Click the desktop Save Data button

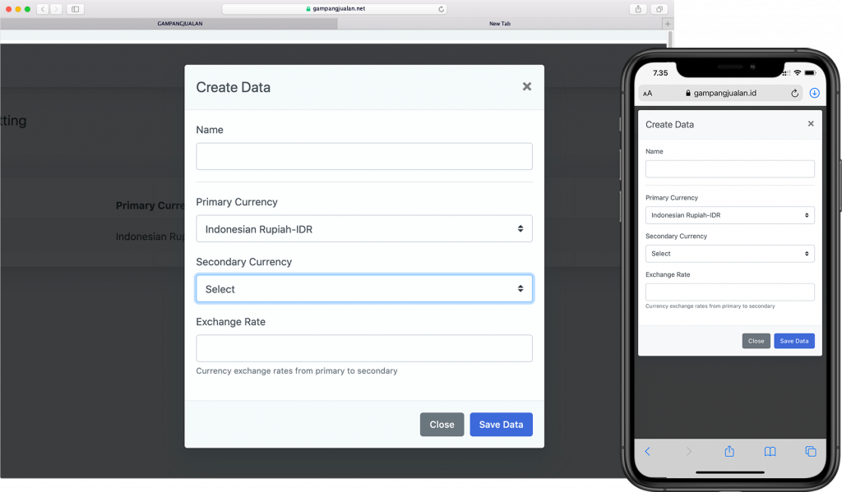click(501, 425)
